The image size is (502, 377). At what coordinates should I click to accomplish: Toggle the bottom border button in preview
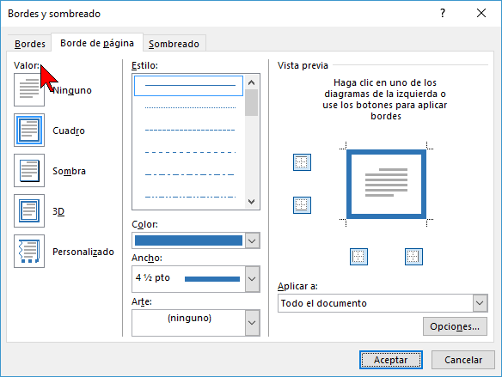pyautogui.click(x=302, y=205)
